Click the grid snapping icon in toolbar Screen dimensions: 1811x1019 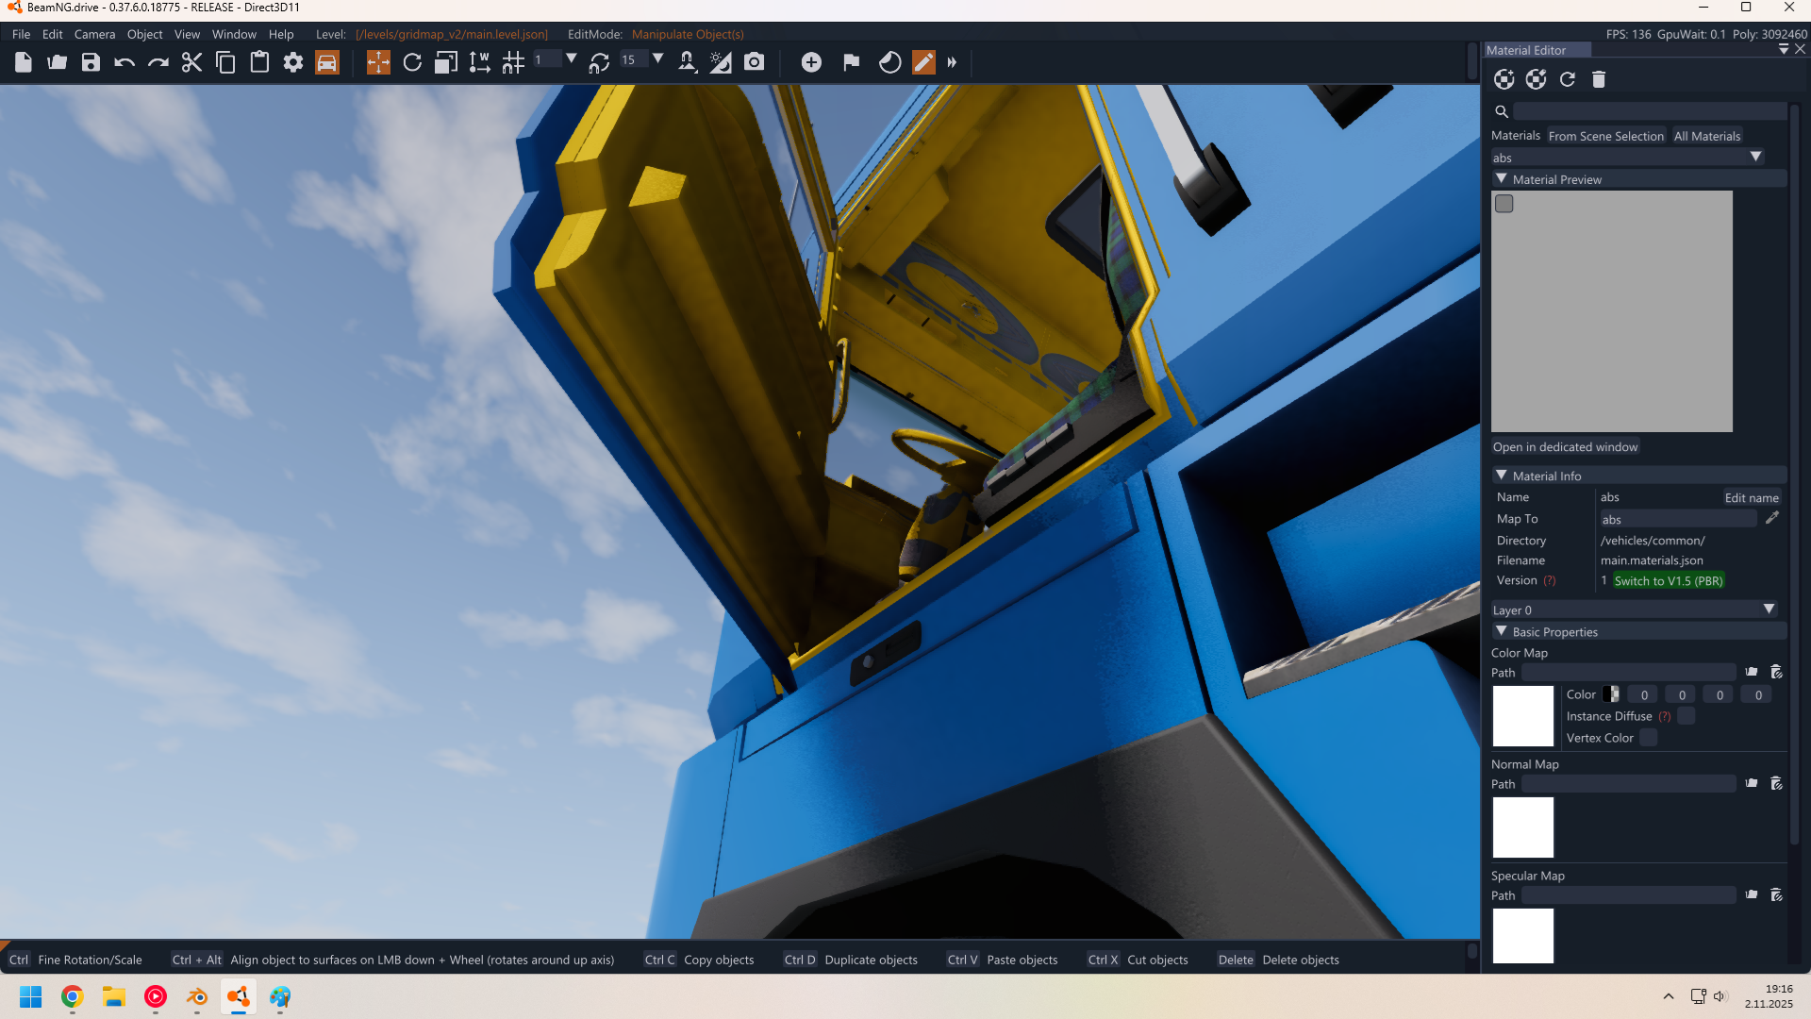[513, 62]
